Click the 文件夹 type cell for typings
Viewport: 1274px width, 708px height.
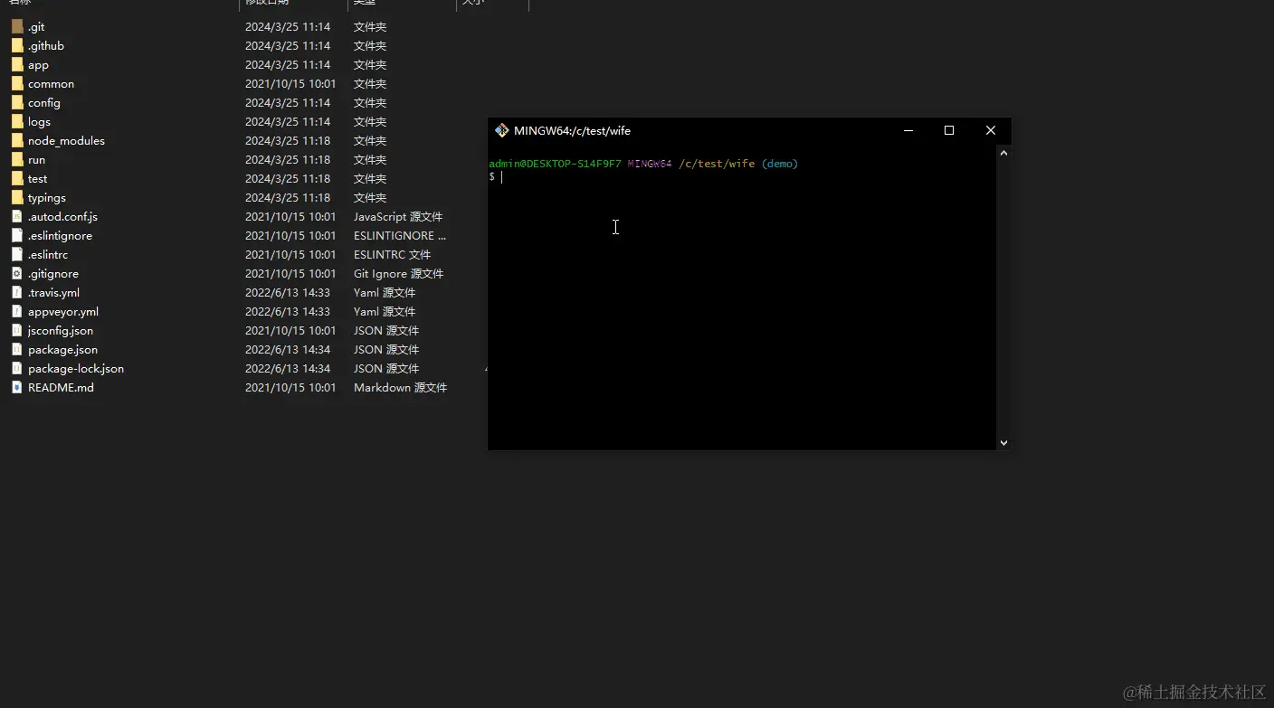click(x=370, y=198)
